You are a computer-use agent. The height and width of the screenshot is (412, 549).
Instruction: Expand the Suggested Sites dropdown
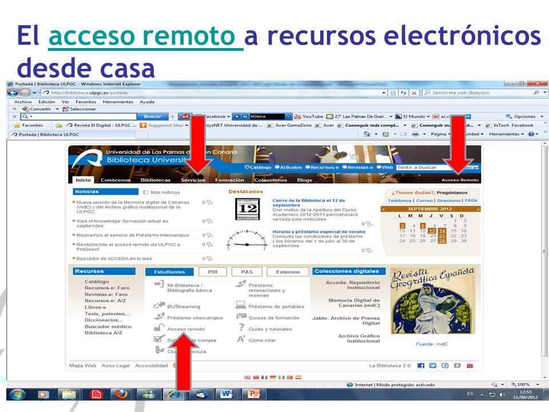pos(186,125)
